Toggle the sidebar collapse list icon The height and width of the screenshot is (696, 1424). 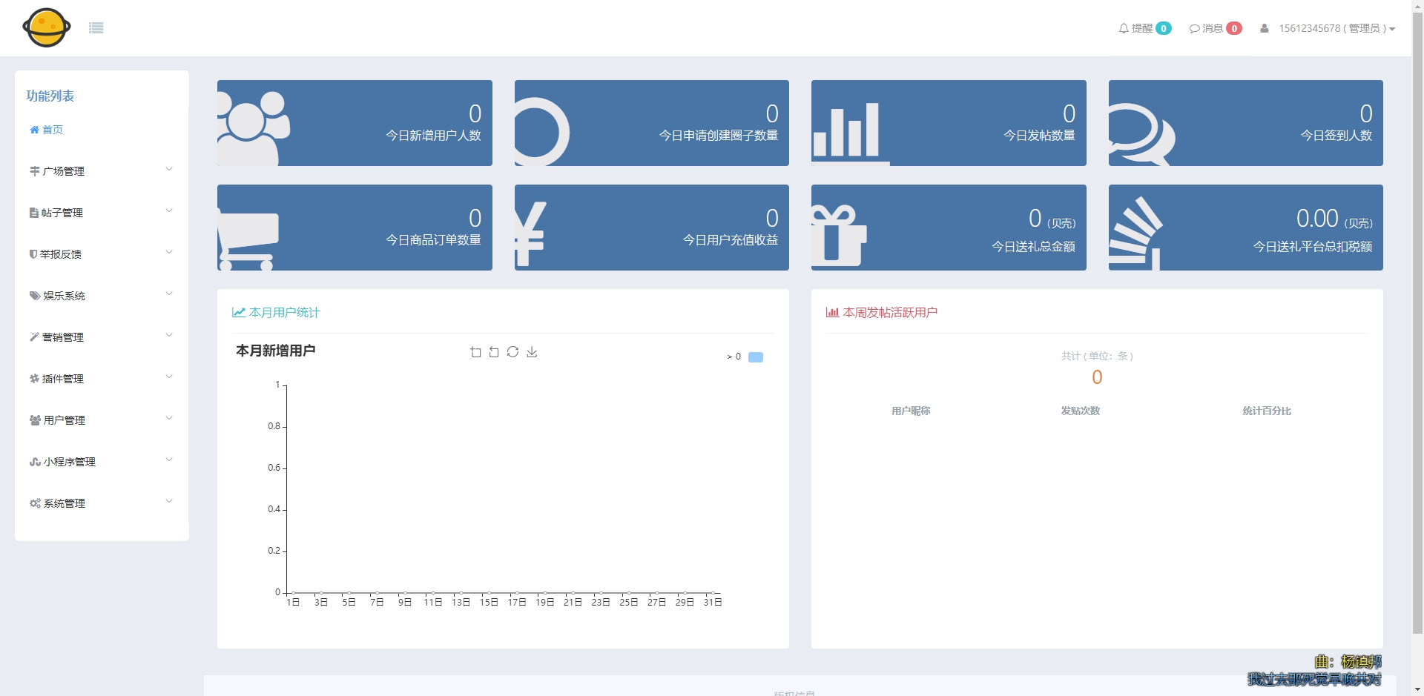96,28
